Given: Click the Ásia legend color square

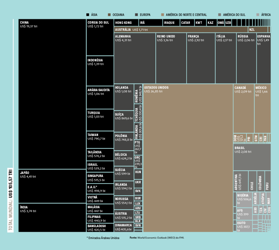Looking at the screenshot, I should 87,15.
